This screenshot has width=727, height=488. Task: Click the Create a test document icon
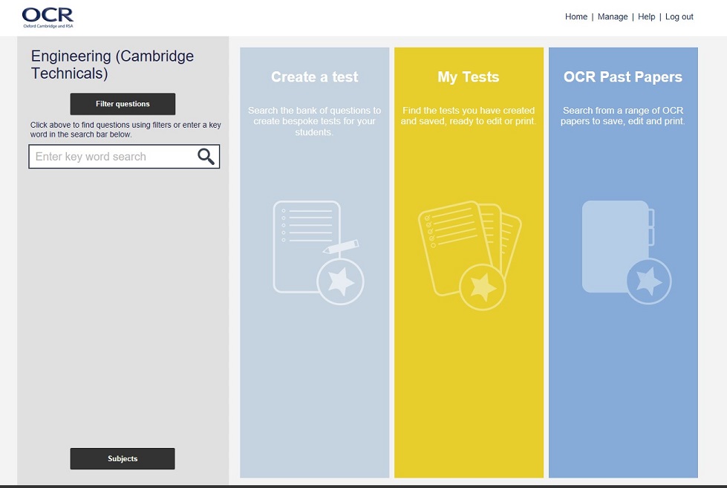(x=319, y=253)
